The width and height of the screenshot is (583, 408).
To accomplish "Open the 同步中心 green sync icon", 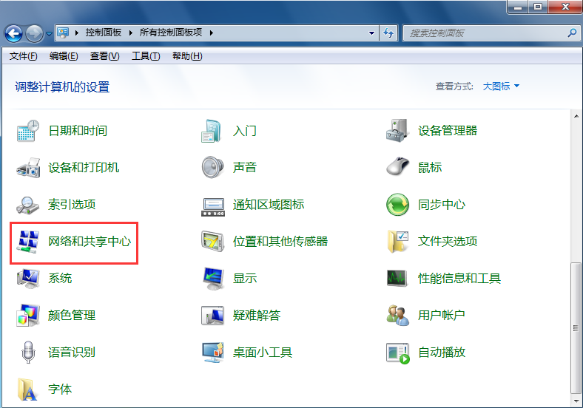I will click(398, 205).
